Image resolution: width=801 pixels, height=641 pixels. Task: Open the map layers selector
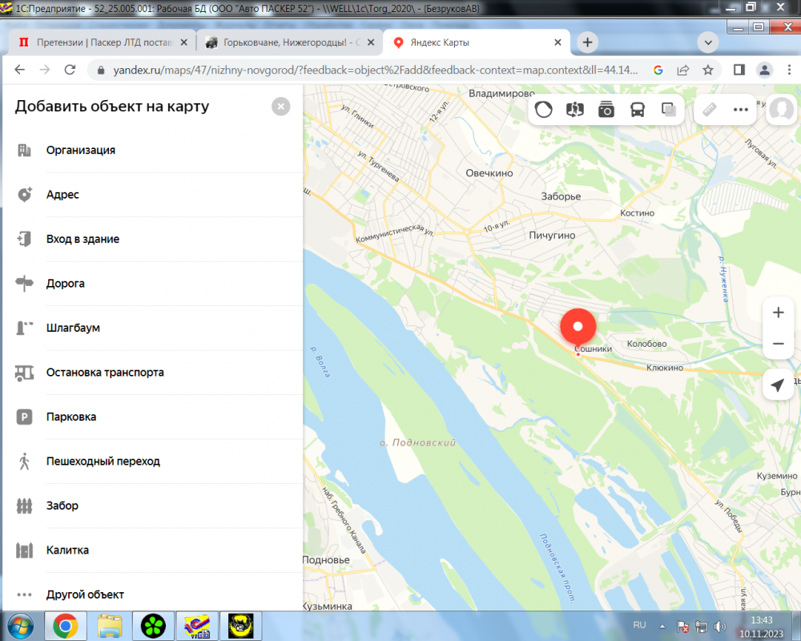pos(668,110)
